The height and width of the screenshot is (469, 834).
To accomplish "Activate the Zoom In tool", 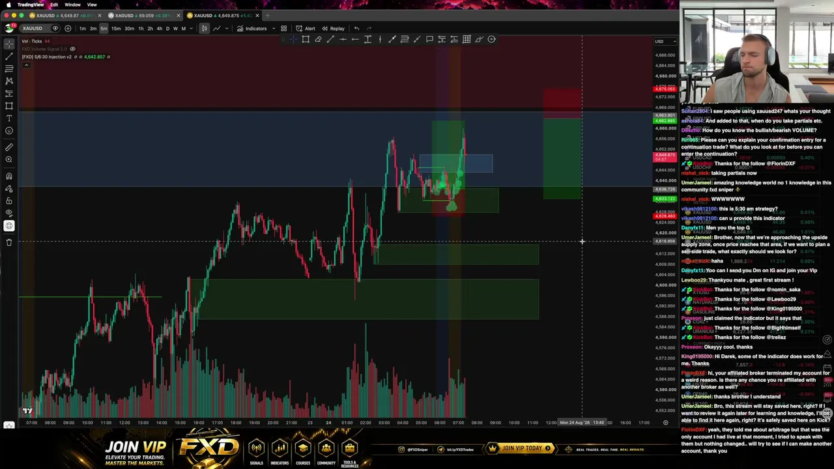I will click(x=9, y=160).
